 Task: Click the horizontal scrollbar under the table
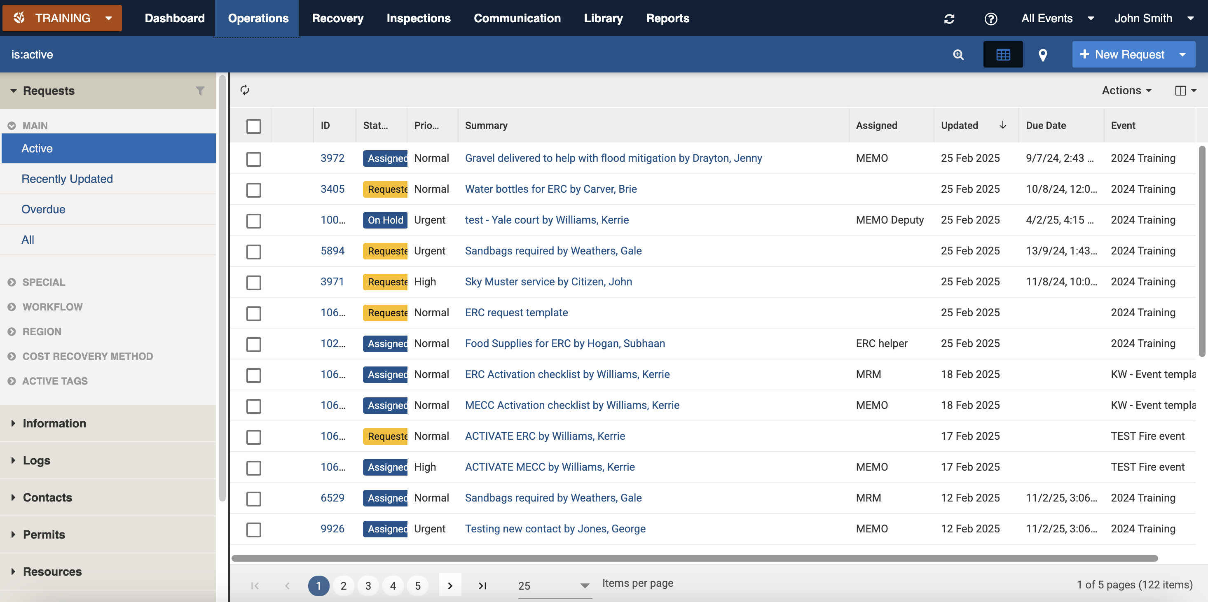click(694, 558)
